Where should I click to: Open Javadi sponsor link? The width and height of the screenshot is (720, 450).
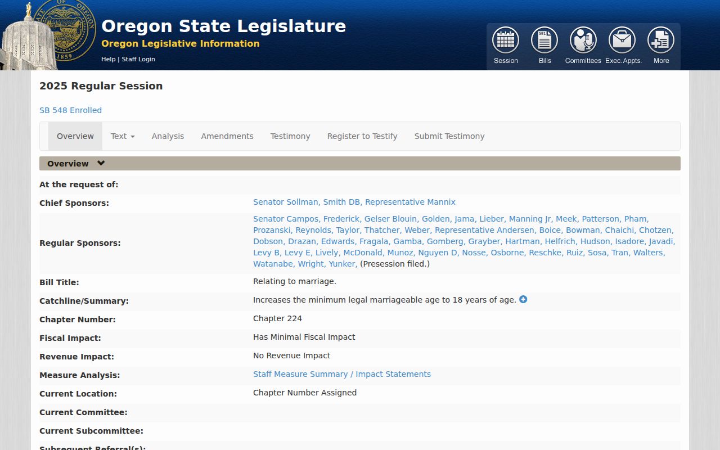662,241
